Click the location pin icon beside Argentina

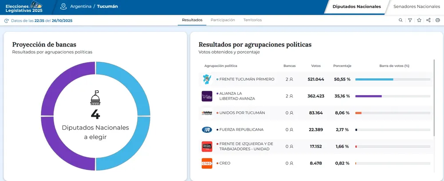click(63, 7)
